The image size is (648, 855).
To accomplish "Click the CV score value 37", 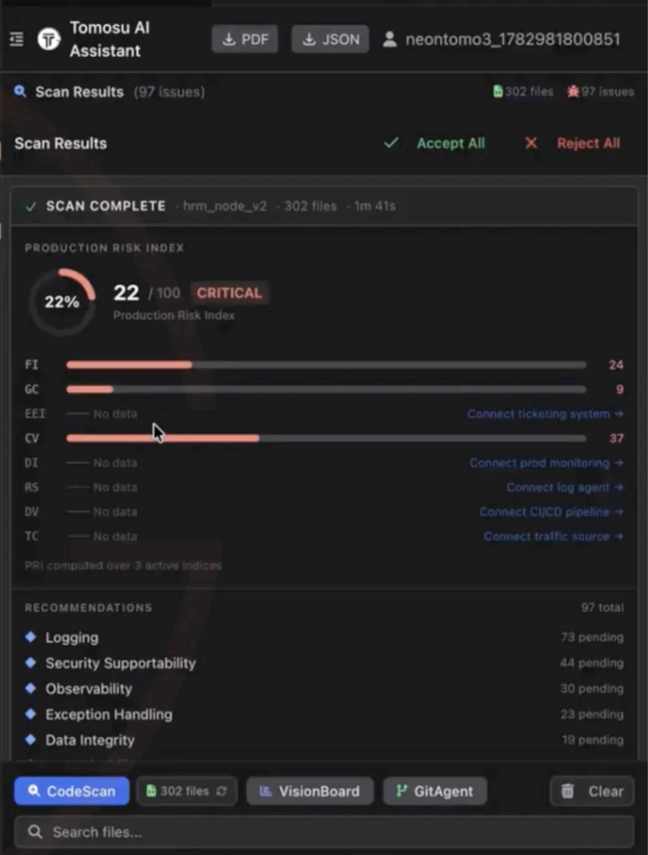I will (616, 438).
